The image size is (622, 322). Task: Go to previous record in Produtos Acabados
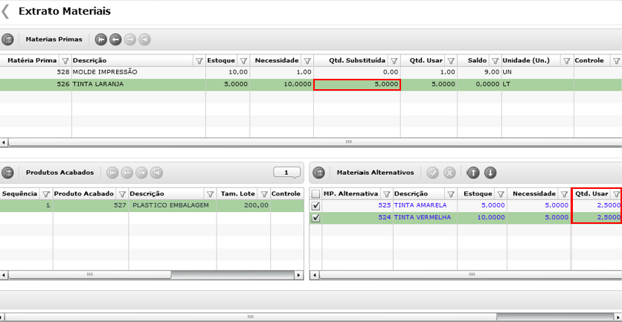127,173
